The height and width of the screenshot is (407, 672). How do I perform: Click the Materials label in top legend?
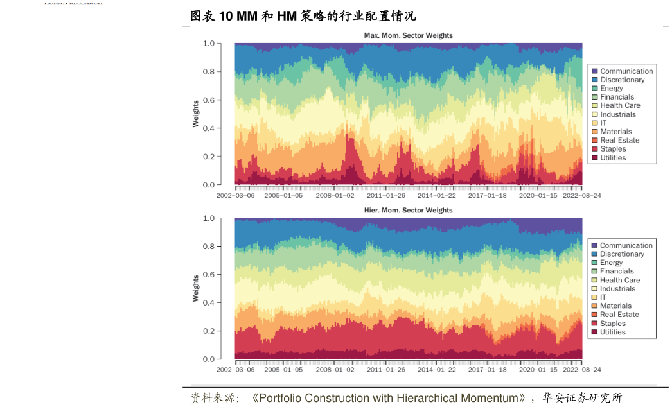615,132
